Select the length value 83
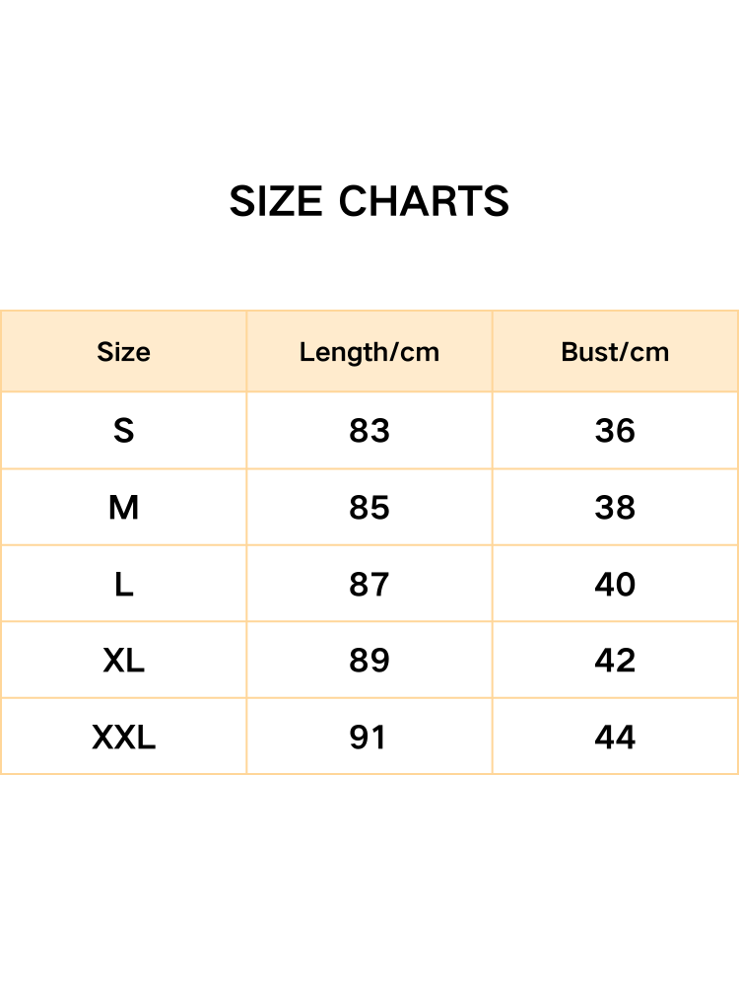739x986 pixels. (x=369, y=431)
